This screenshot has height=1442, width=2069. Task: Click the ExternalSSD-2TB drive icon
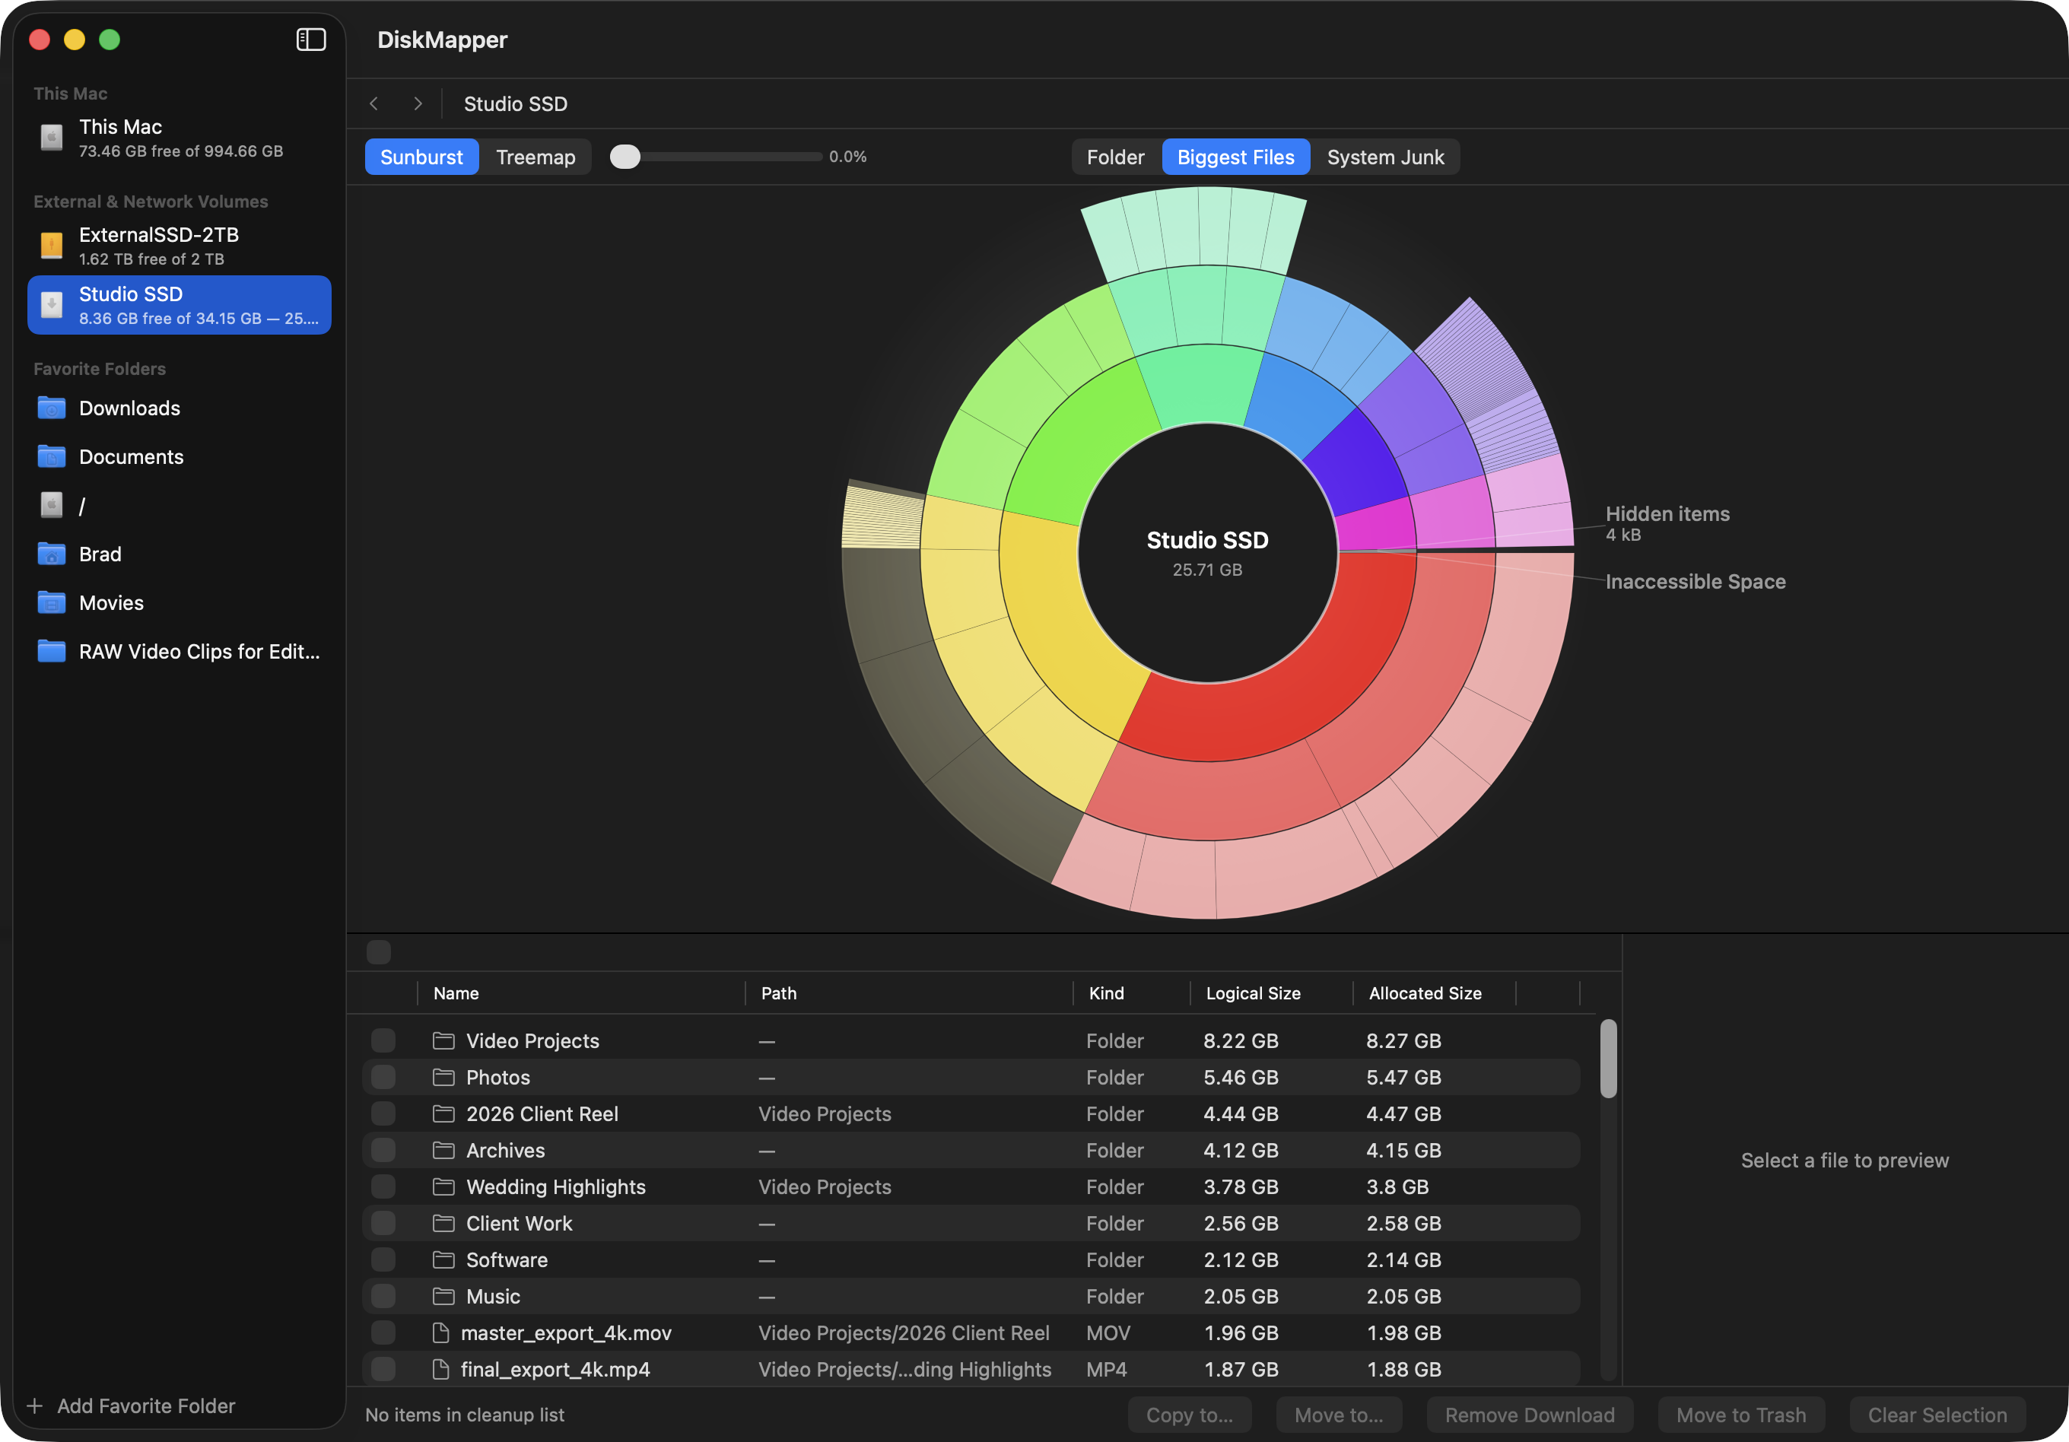click(x=52, y=245)
